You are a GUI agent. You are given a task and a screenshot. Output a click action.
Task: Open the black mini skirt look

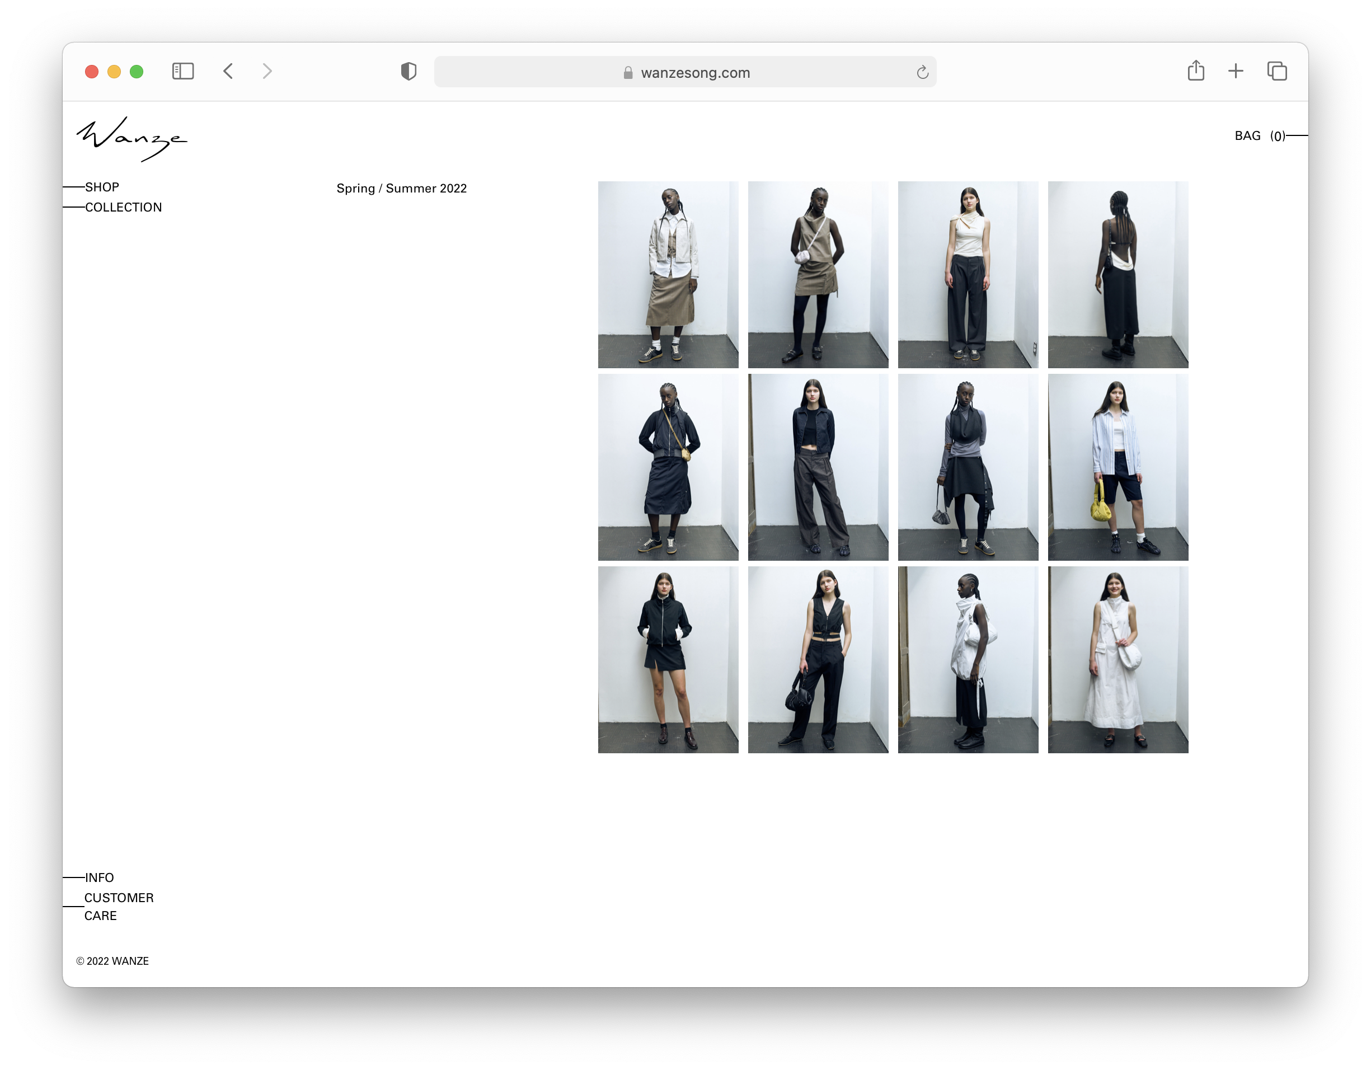tap(668, 659)
